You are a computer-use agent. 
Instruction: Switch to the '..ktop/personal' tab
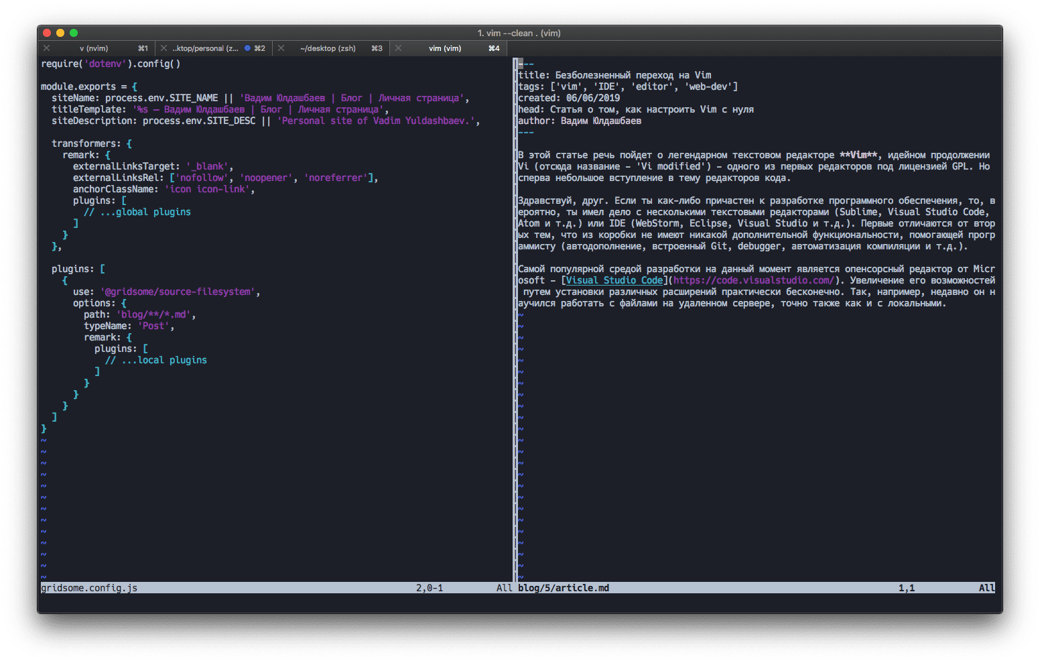tap(205, 48)
